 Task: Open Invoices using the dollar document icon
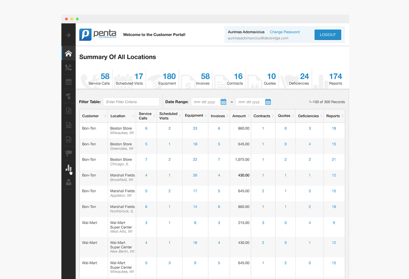tap(68, 110)
